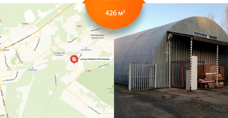
Task: Click the Уручье metro station icon
Action: (6, 47)
